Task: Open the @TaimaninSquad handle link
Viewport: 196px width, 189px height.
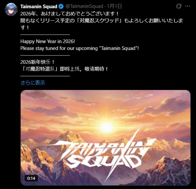Action: pos(84,6)
